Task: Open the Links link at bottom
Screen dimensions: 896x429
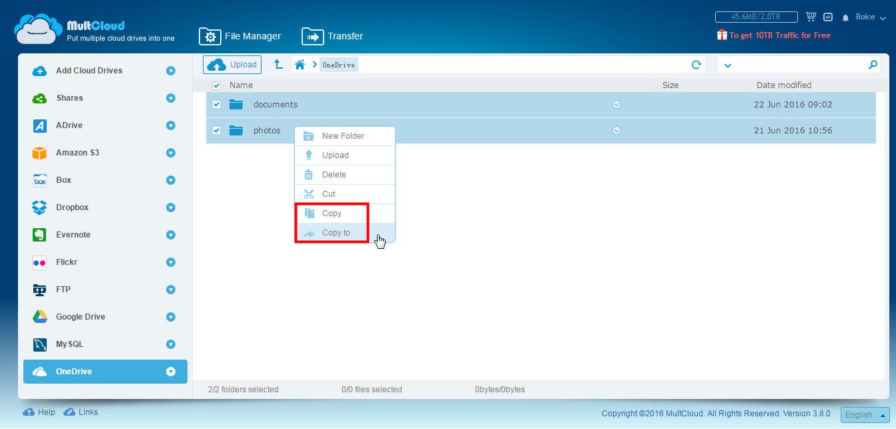Action: tap(81, 412)
